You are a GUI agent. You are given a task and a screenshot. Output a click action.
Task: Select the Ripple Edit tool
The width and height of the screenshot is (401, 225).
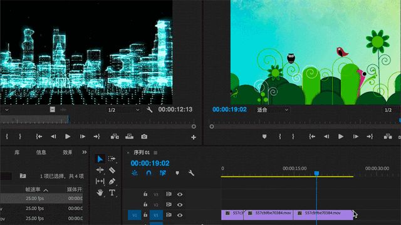click(x=100, y=170)
